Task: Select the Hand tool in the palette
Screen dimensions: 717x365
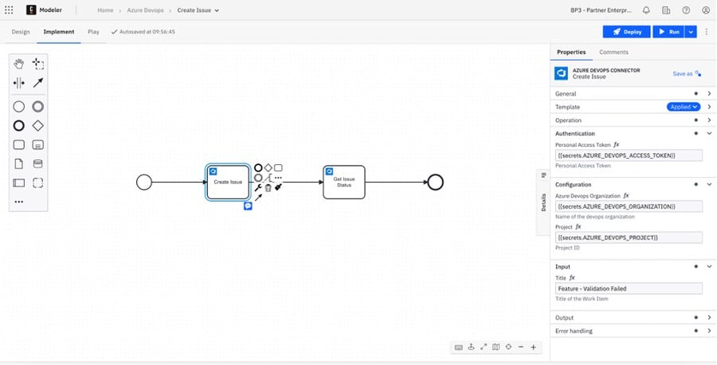Action: click(x=19, y=64)
